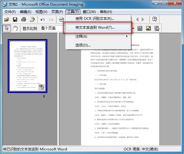The image size is (184, 154).
Task: Choose 将文本发送到 Word(T)...
Action: coord(98,28)
